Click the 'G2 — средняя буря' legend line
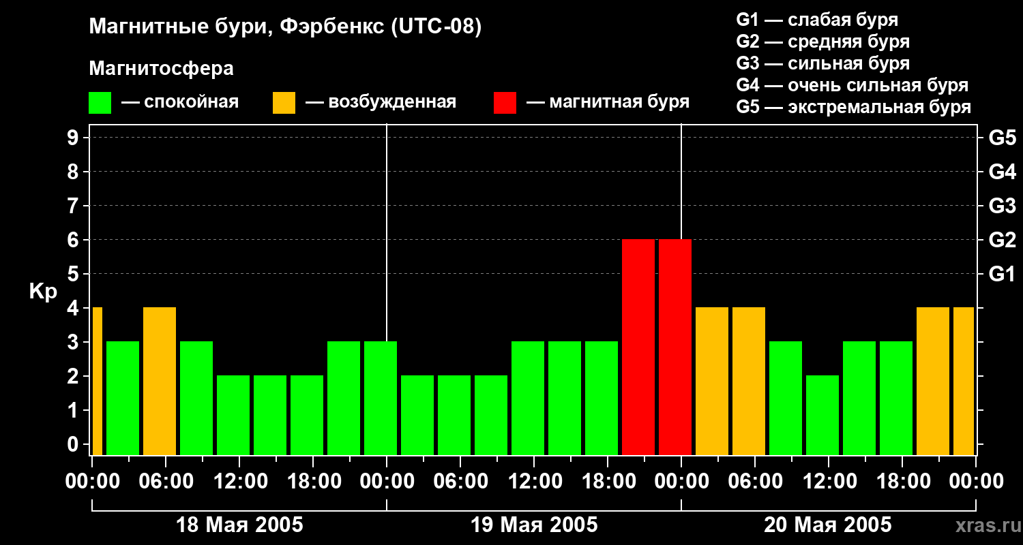This screenshot has height=545, width=1023. coord(822,42)
